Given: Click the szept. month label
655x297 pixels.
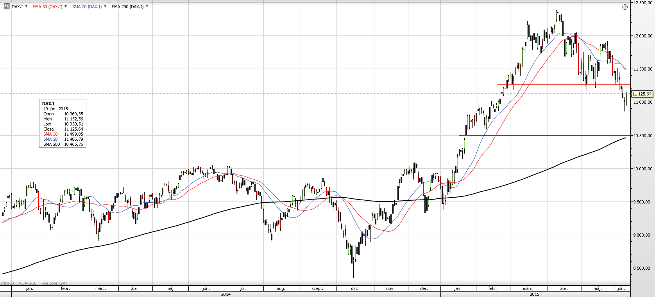Looking at the screenshot, I should 317,288.
